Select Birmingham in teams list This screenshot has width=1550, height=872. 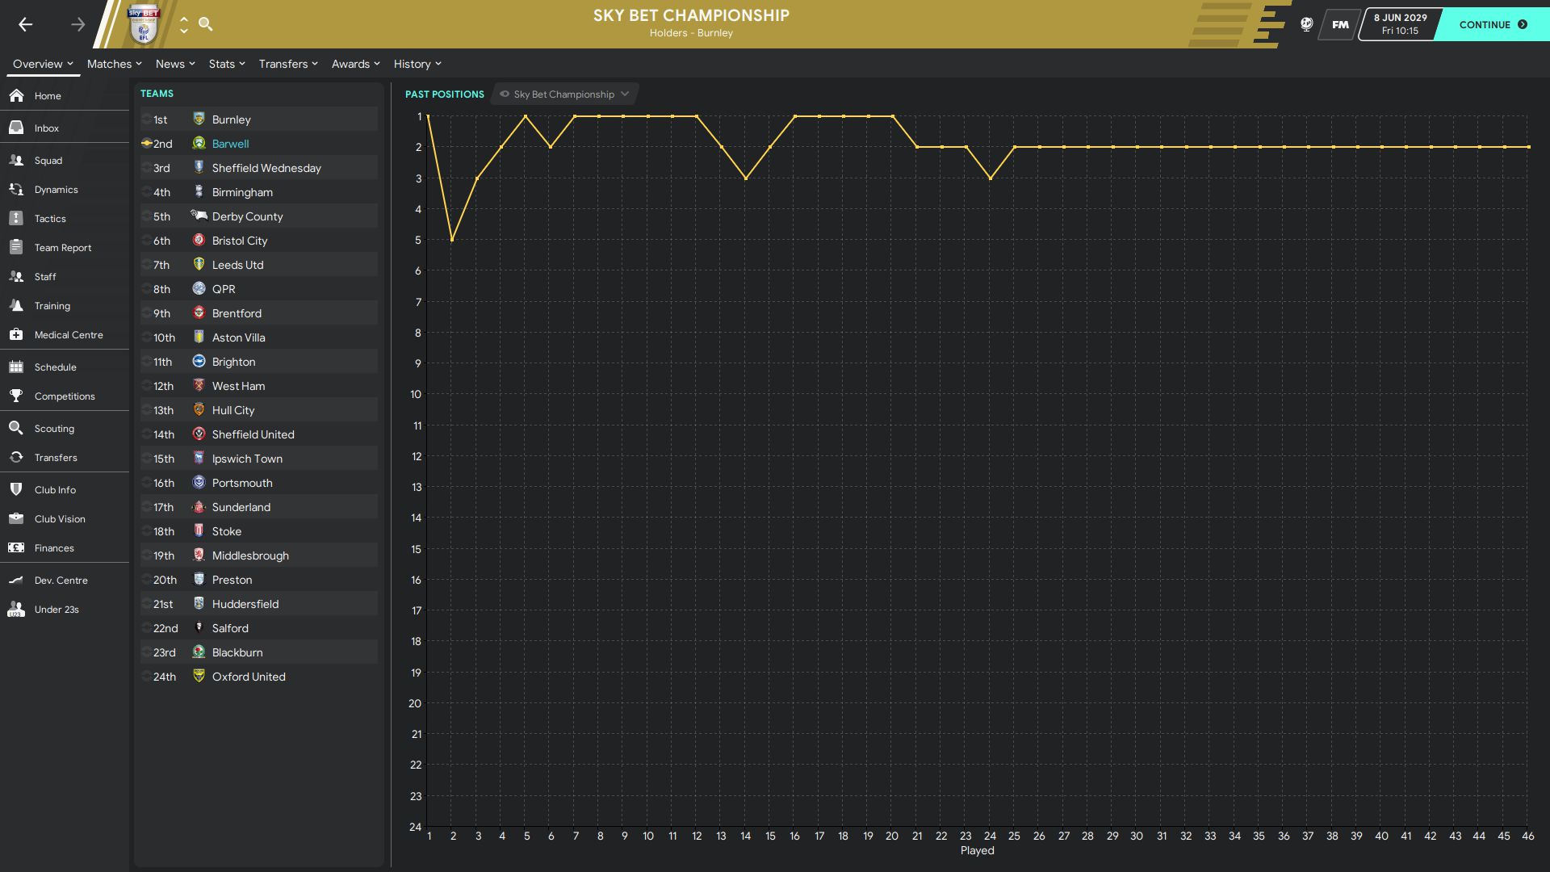(x=259, y=191)
